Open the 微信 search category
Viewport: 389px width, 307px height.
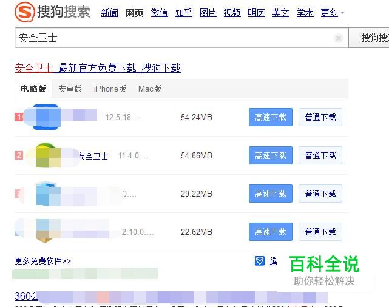pos(159,13)
